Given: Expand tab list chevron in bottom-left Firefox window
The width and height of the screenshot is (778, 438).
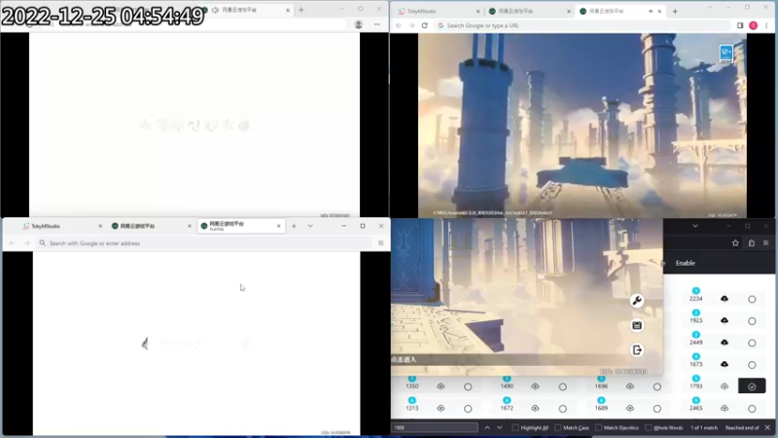Looking at the screenshot, I should point(310,226).
